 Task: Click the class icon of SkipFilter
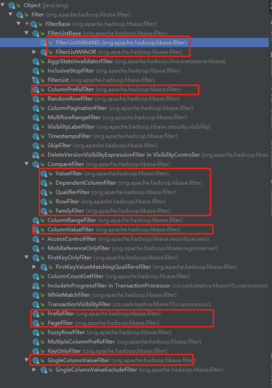[x=36, y=145]
